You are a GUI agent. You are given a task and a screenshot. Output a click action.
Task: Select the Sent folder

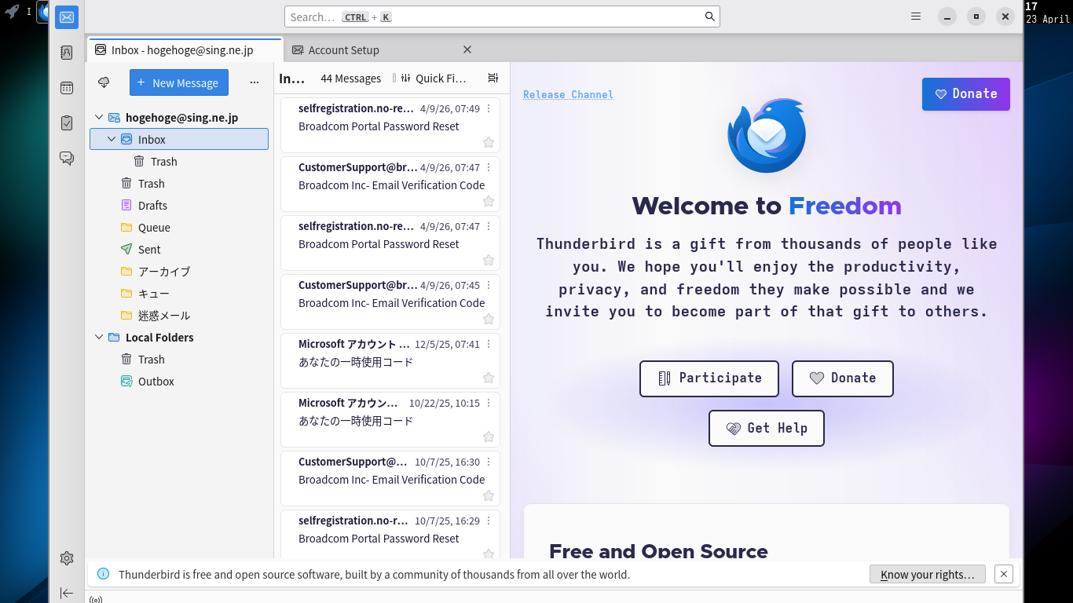(x=179, y=250)
